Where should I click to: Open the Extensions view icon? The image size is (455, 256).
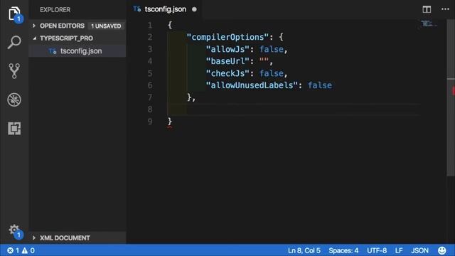pyautogui.click(x=14, y=128)
